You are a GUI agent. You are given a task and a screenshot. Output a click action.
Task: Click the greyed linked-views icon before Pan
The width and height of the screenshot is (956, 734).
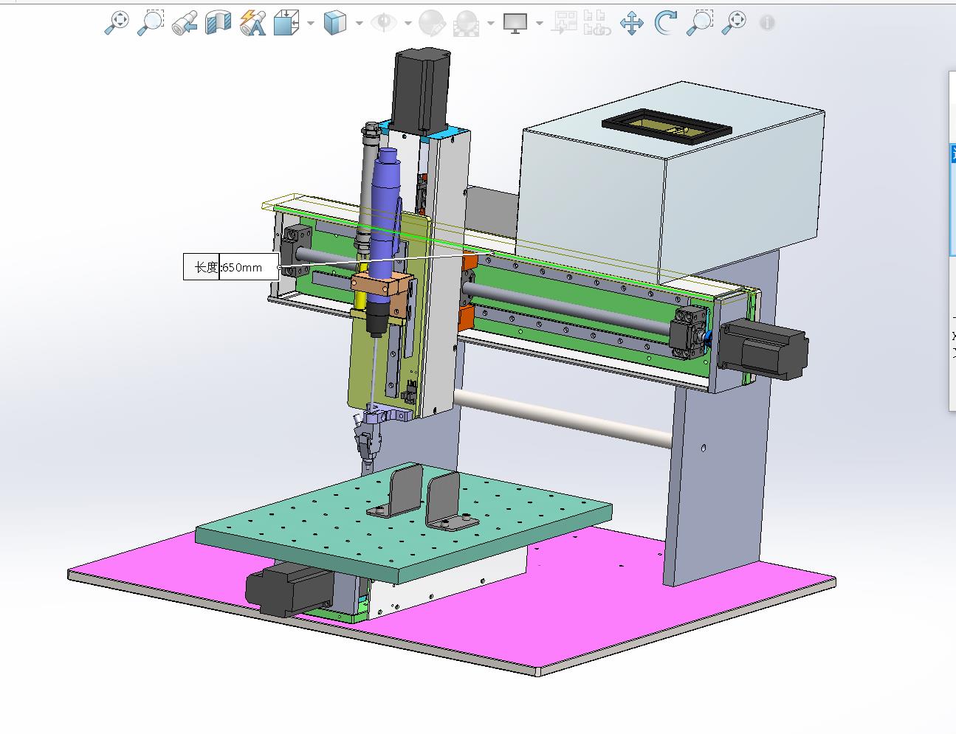point(596,23)
